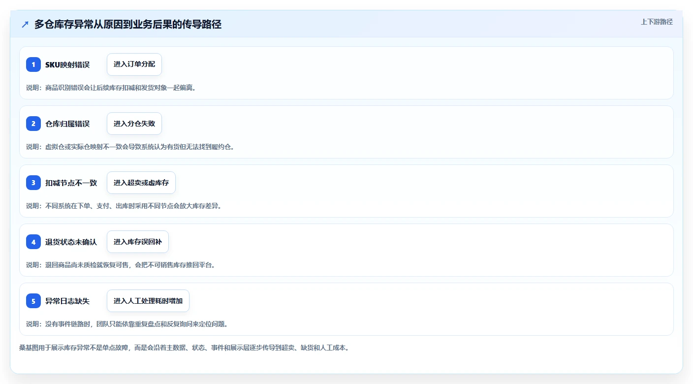Click the number 1 badge for SKU映射错误
The width and height of the screenshot is (693, 384).
click(x=33, y=64)
